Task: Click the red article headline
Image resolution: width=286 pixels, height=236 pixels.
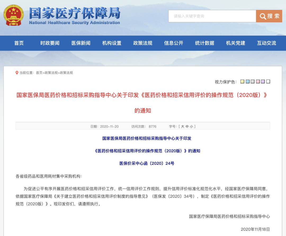Action: [142, 95]
